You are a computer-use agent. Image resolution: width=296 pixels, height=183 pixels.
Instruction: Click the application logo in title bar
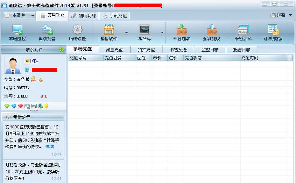(x=4, y=6)
